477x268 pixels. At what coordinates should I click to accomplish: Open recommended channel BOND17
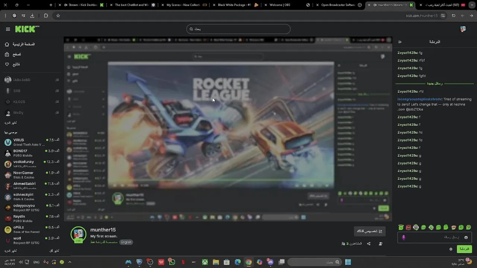click(32, 153)
